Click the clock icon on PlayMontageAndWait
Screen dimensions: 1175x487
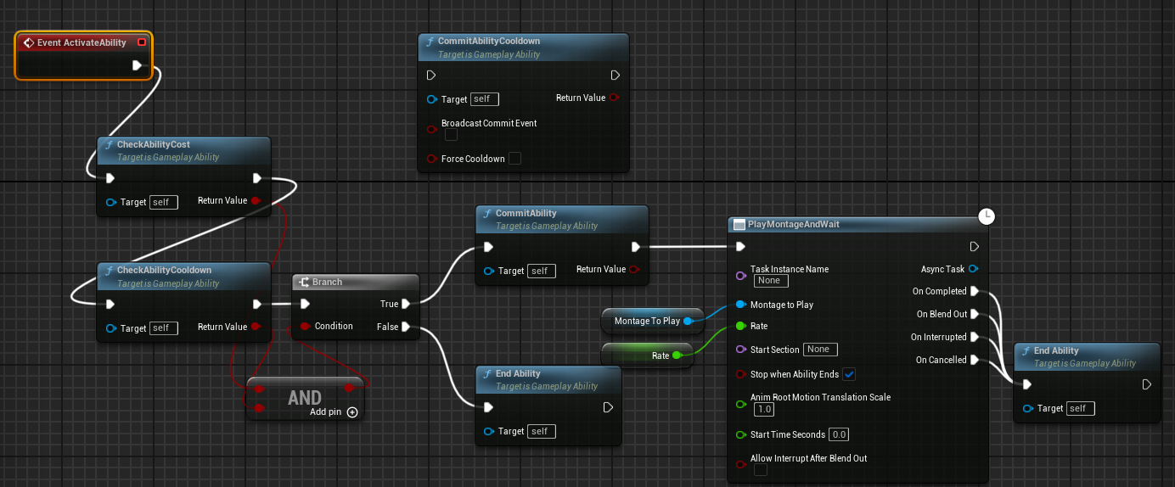(x=987, y=216)
